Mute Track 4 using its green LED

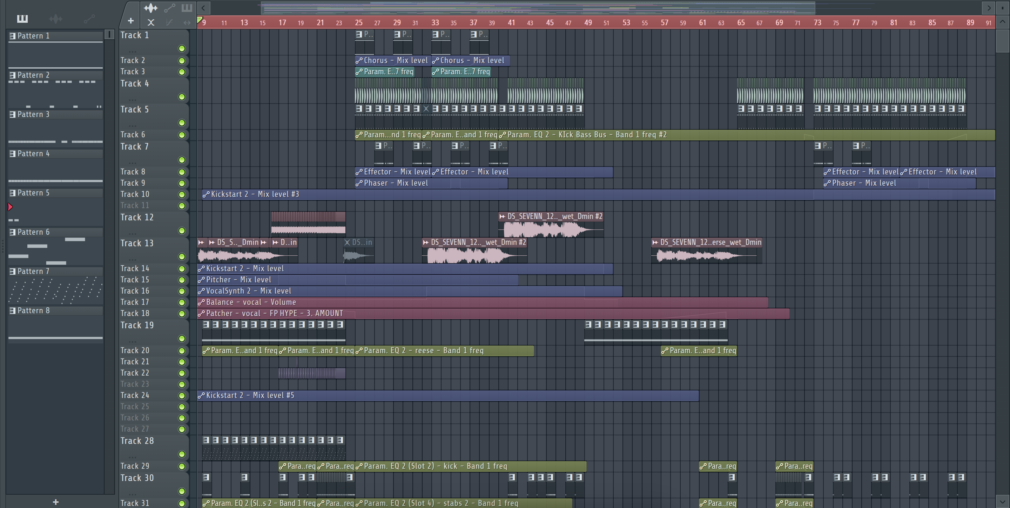click(x=182, y=97)
